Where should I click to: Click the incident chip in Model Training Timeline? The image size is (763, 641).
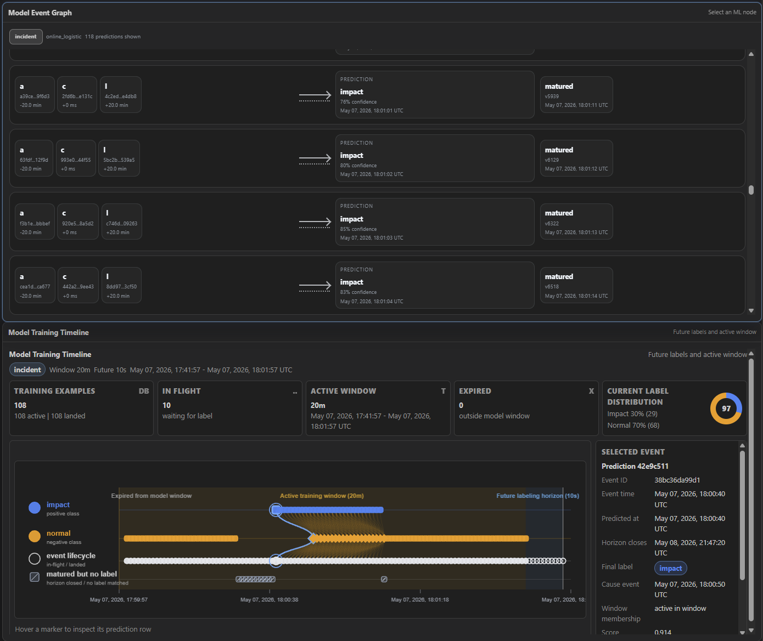(x=27, y=370)
